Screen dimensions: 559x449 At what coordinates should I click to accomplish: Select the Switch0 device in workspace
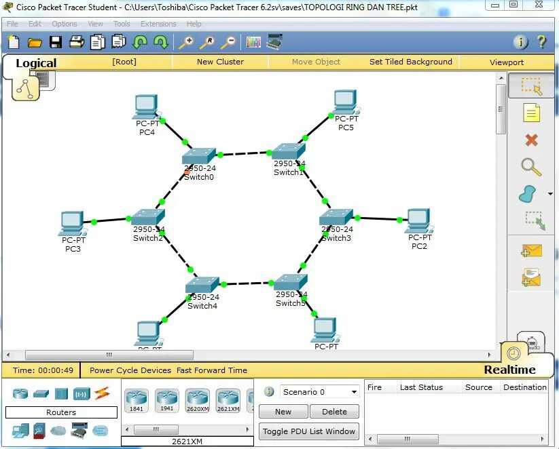pyautogui.click(x=199, y=157)
